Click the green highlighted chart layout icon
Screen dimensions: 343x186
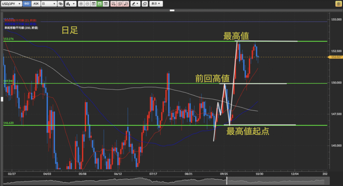(100, 4)
